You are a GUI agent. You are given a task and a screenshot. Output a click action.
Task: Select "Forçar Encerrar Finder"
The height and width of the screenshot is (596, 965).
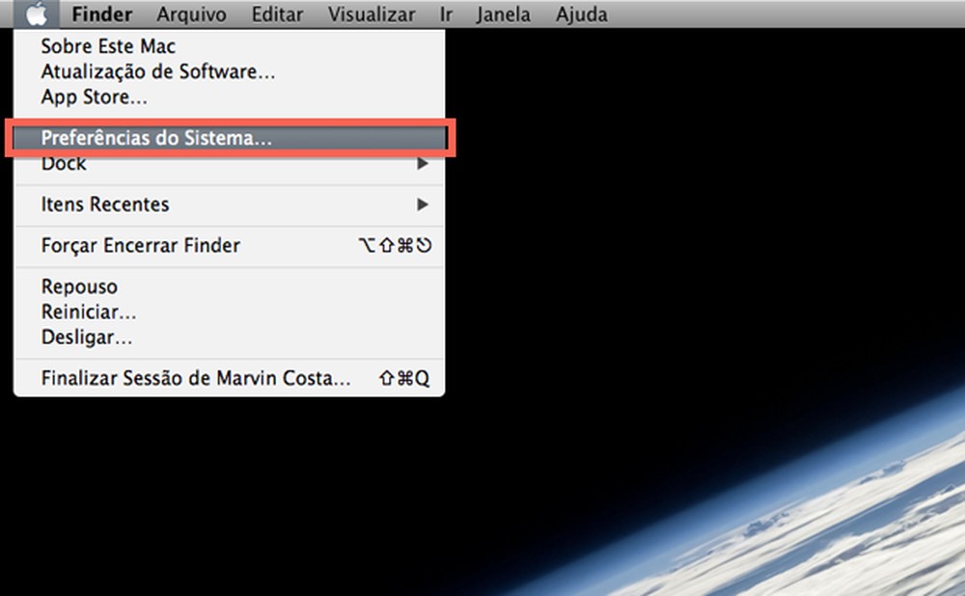click(x=140, y=245)
